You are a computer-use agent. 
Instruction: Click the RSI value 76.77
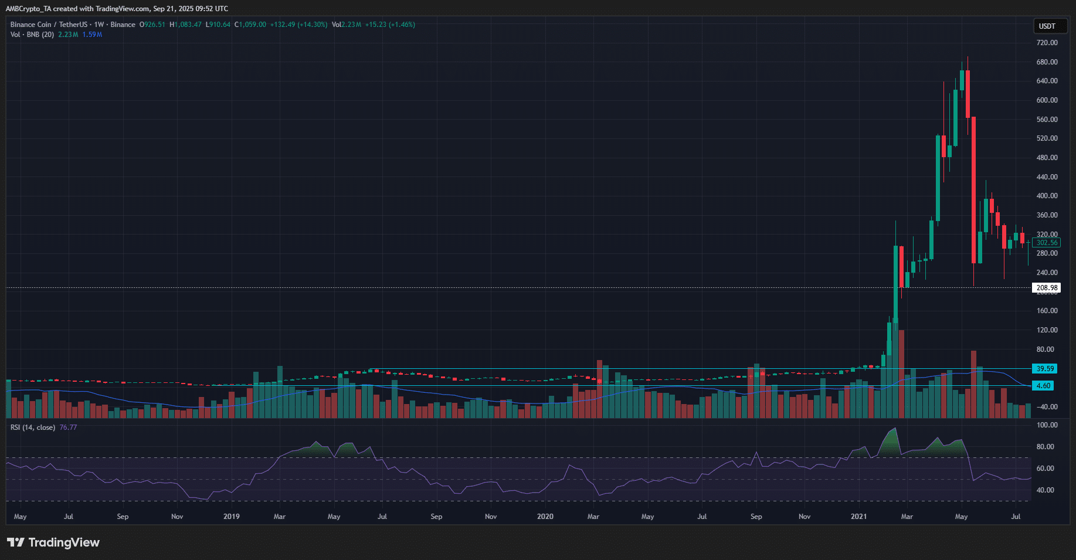[x=68, y=427]
